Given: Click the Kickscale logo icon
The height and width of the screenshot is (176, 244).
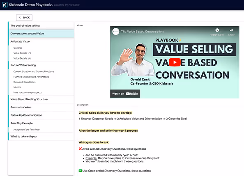Looking at the screenshot, I should click(x=5, y=5).
